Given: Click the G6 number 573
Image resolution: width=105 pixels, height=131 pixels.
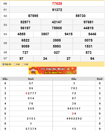Looking at the screenshot, I should (89, 52).
